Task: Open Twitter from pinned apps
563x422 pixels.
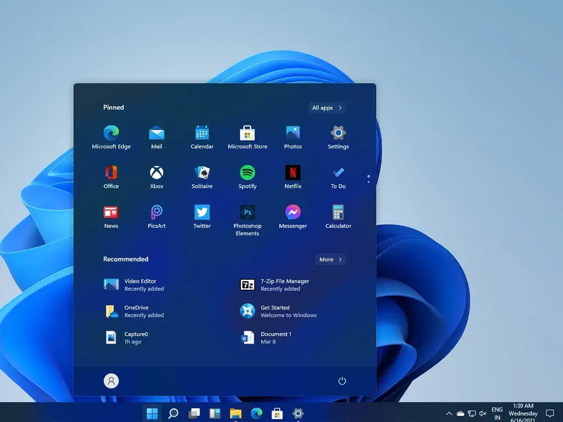Action: [202, 213]
